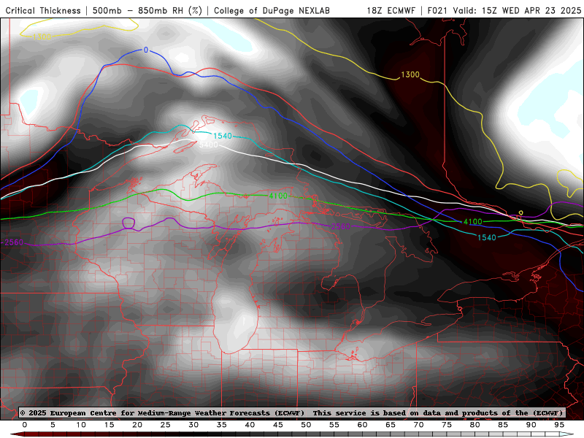This screenshot has height=438, width=584.
Task: Click the "75" value on the color scale
Action: coord(447,425)
